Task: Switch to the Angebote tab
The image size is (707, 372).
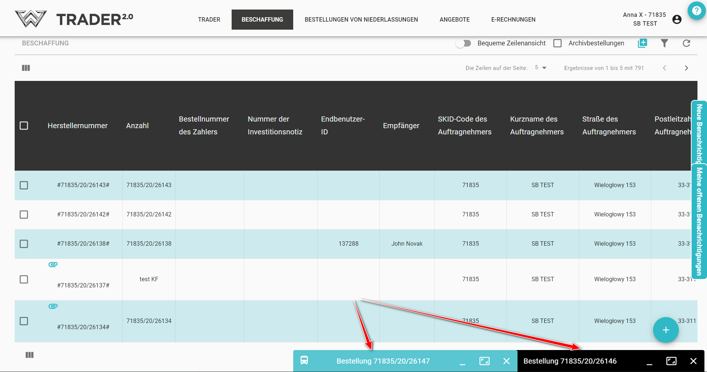Action: pos(454,19)
